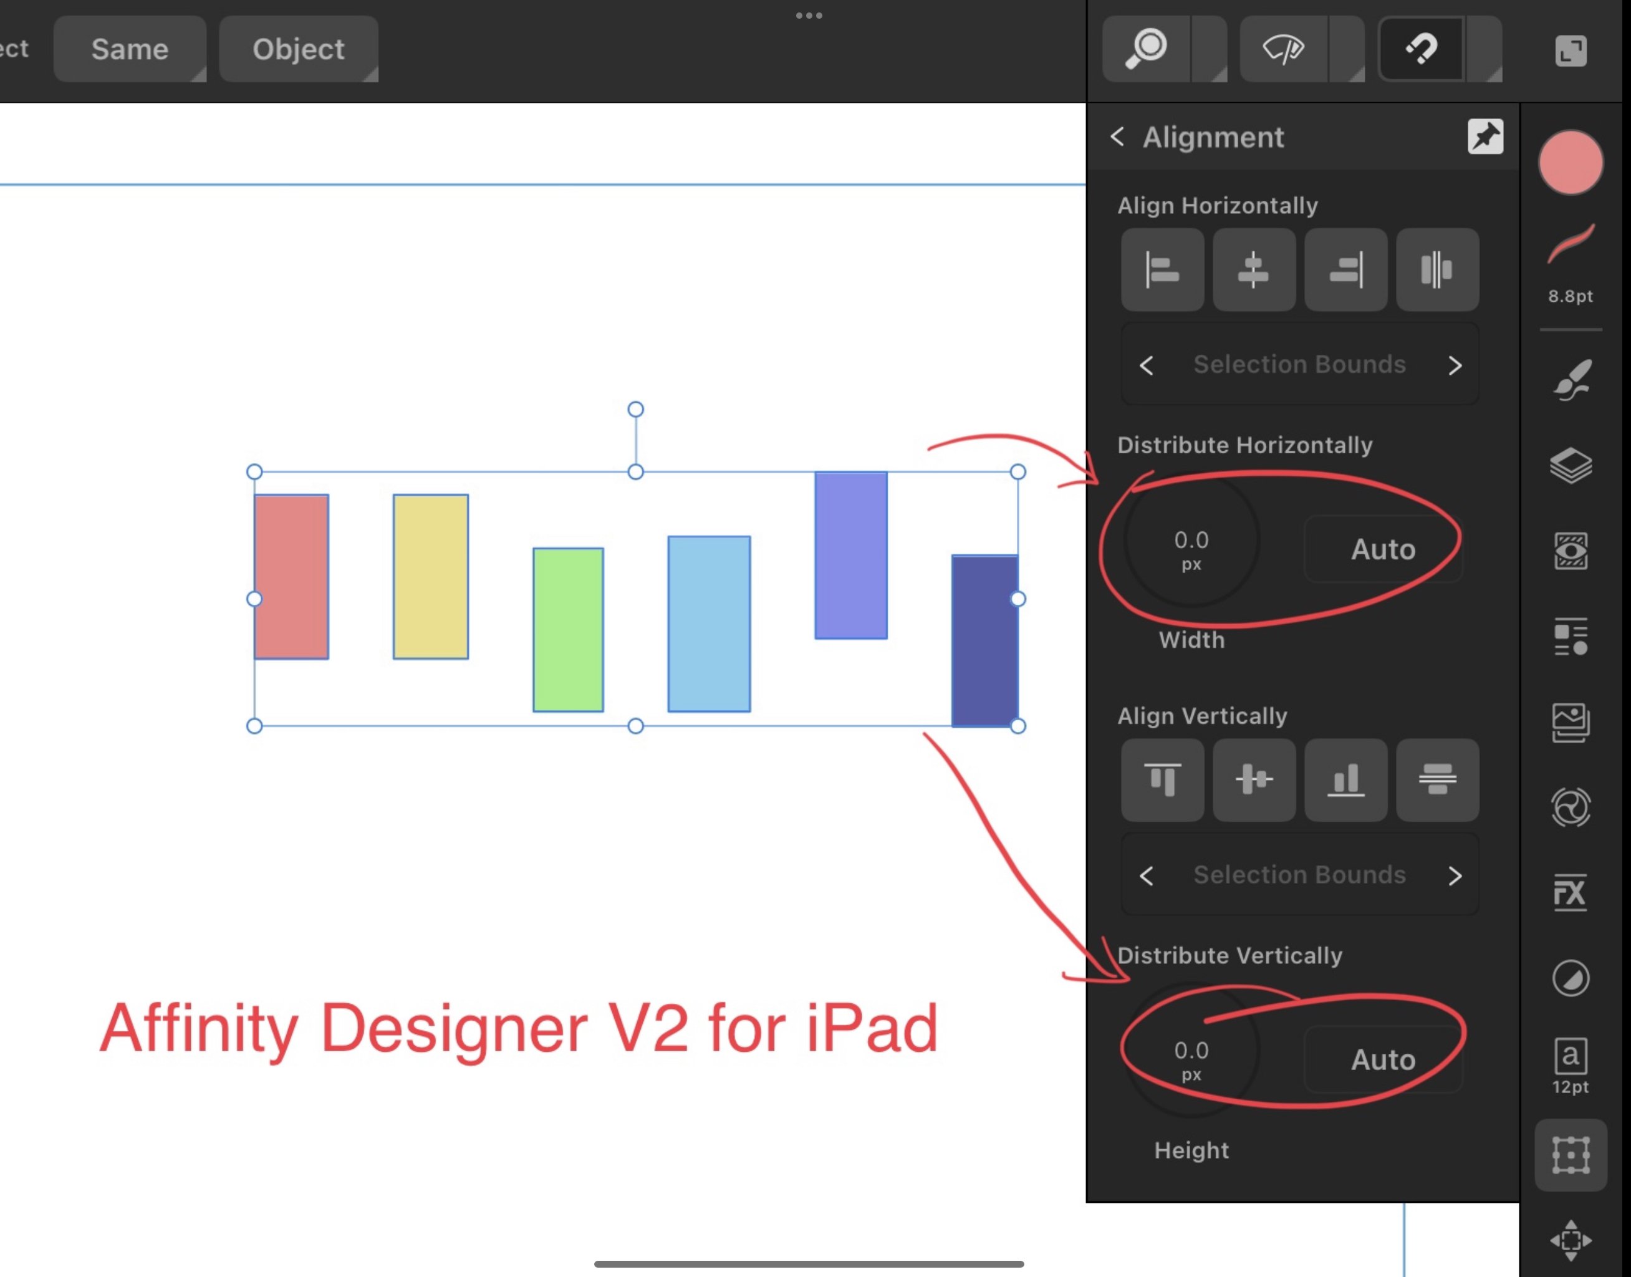The image size is (1631, 1277).
Task: Click Auto under Distribute Vertically
Action: (1383, 1059)
